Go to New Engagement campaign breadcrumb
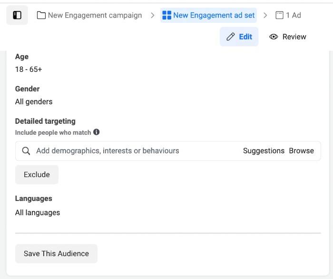The width and height of the screenshot is (333, 279). [95, 15]
